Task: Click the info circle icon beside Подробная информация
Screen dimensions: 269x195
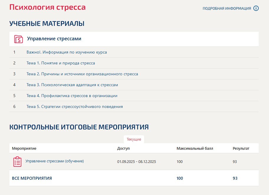Action: click(256, 8)
